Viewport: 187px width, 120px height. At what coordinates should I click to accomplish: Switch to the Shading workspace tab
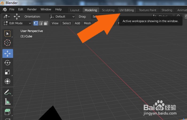pos(167,10)
